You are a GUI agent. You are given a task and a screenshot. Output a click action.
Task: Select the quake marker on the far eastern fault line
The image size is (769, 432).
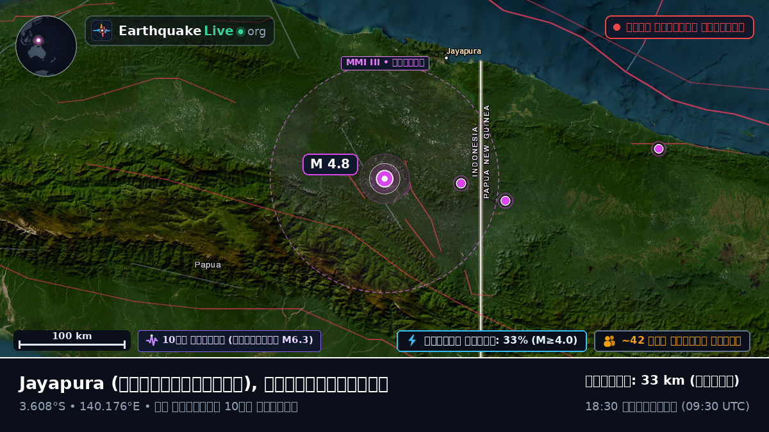click(659, 148)
